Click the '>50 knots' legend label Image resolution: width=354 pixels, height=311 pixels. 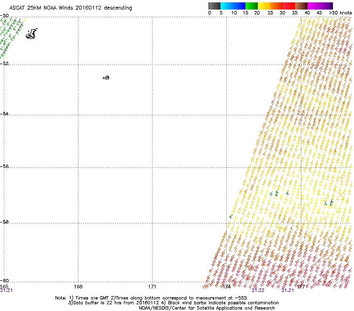tap(340, 13)
